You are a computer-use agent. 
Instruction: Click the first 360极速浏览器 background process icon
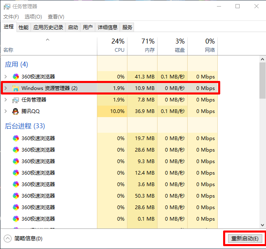pos(16,138)
